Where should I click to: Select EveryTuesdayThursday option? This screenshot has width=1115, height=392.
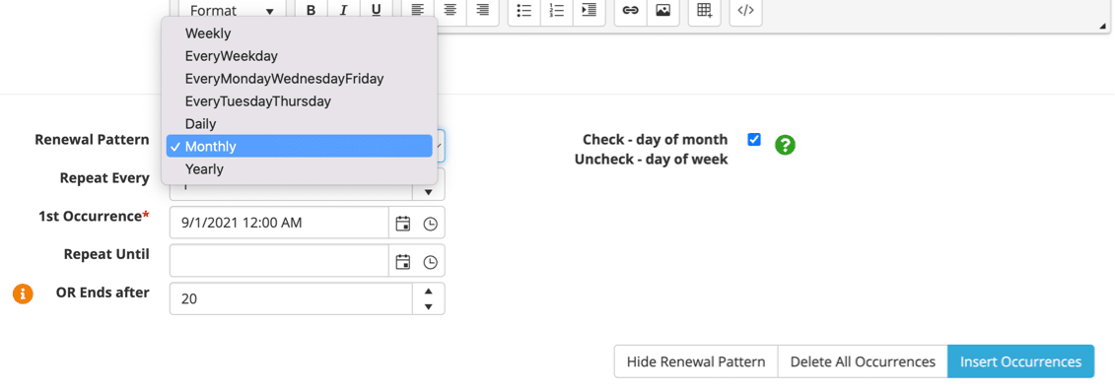click(300, 100)
